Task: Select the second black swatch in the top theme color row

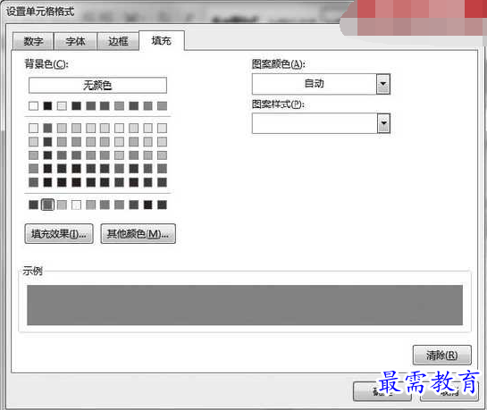Action: (x=47, y=106)
